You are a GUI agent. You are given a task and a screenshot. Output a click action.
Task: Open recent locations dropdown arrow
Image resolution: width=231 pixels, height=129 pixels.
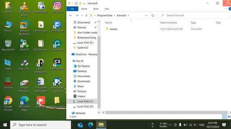click(82, 15)
